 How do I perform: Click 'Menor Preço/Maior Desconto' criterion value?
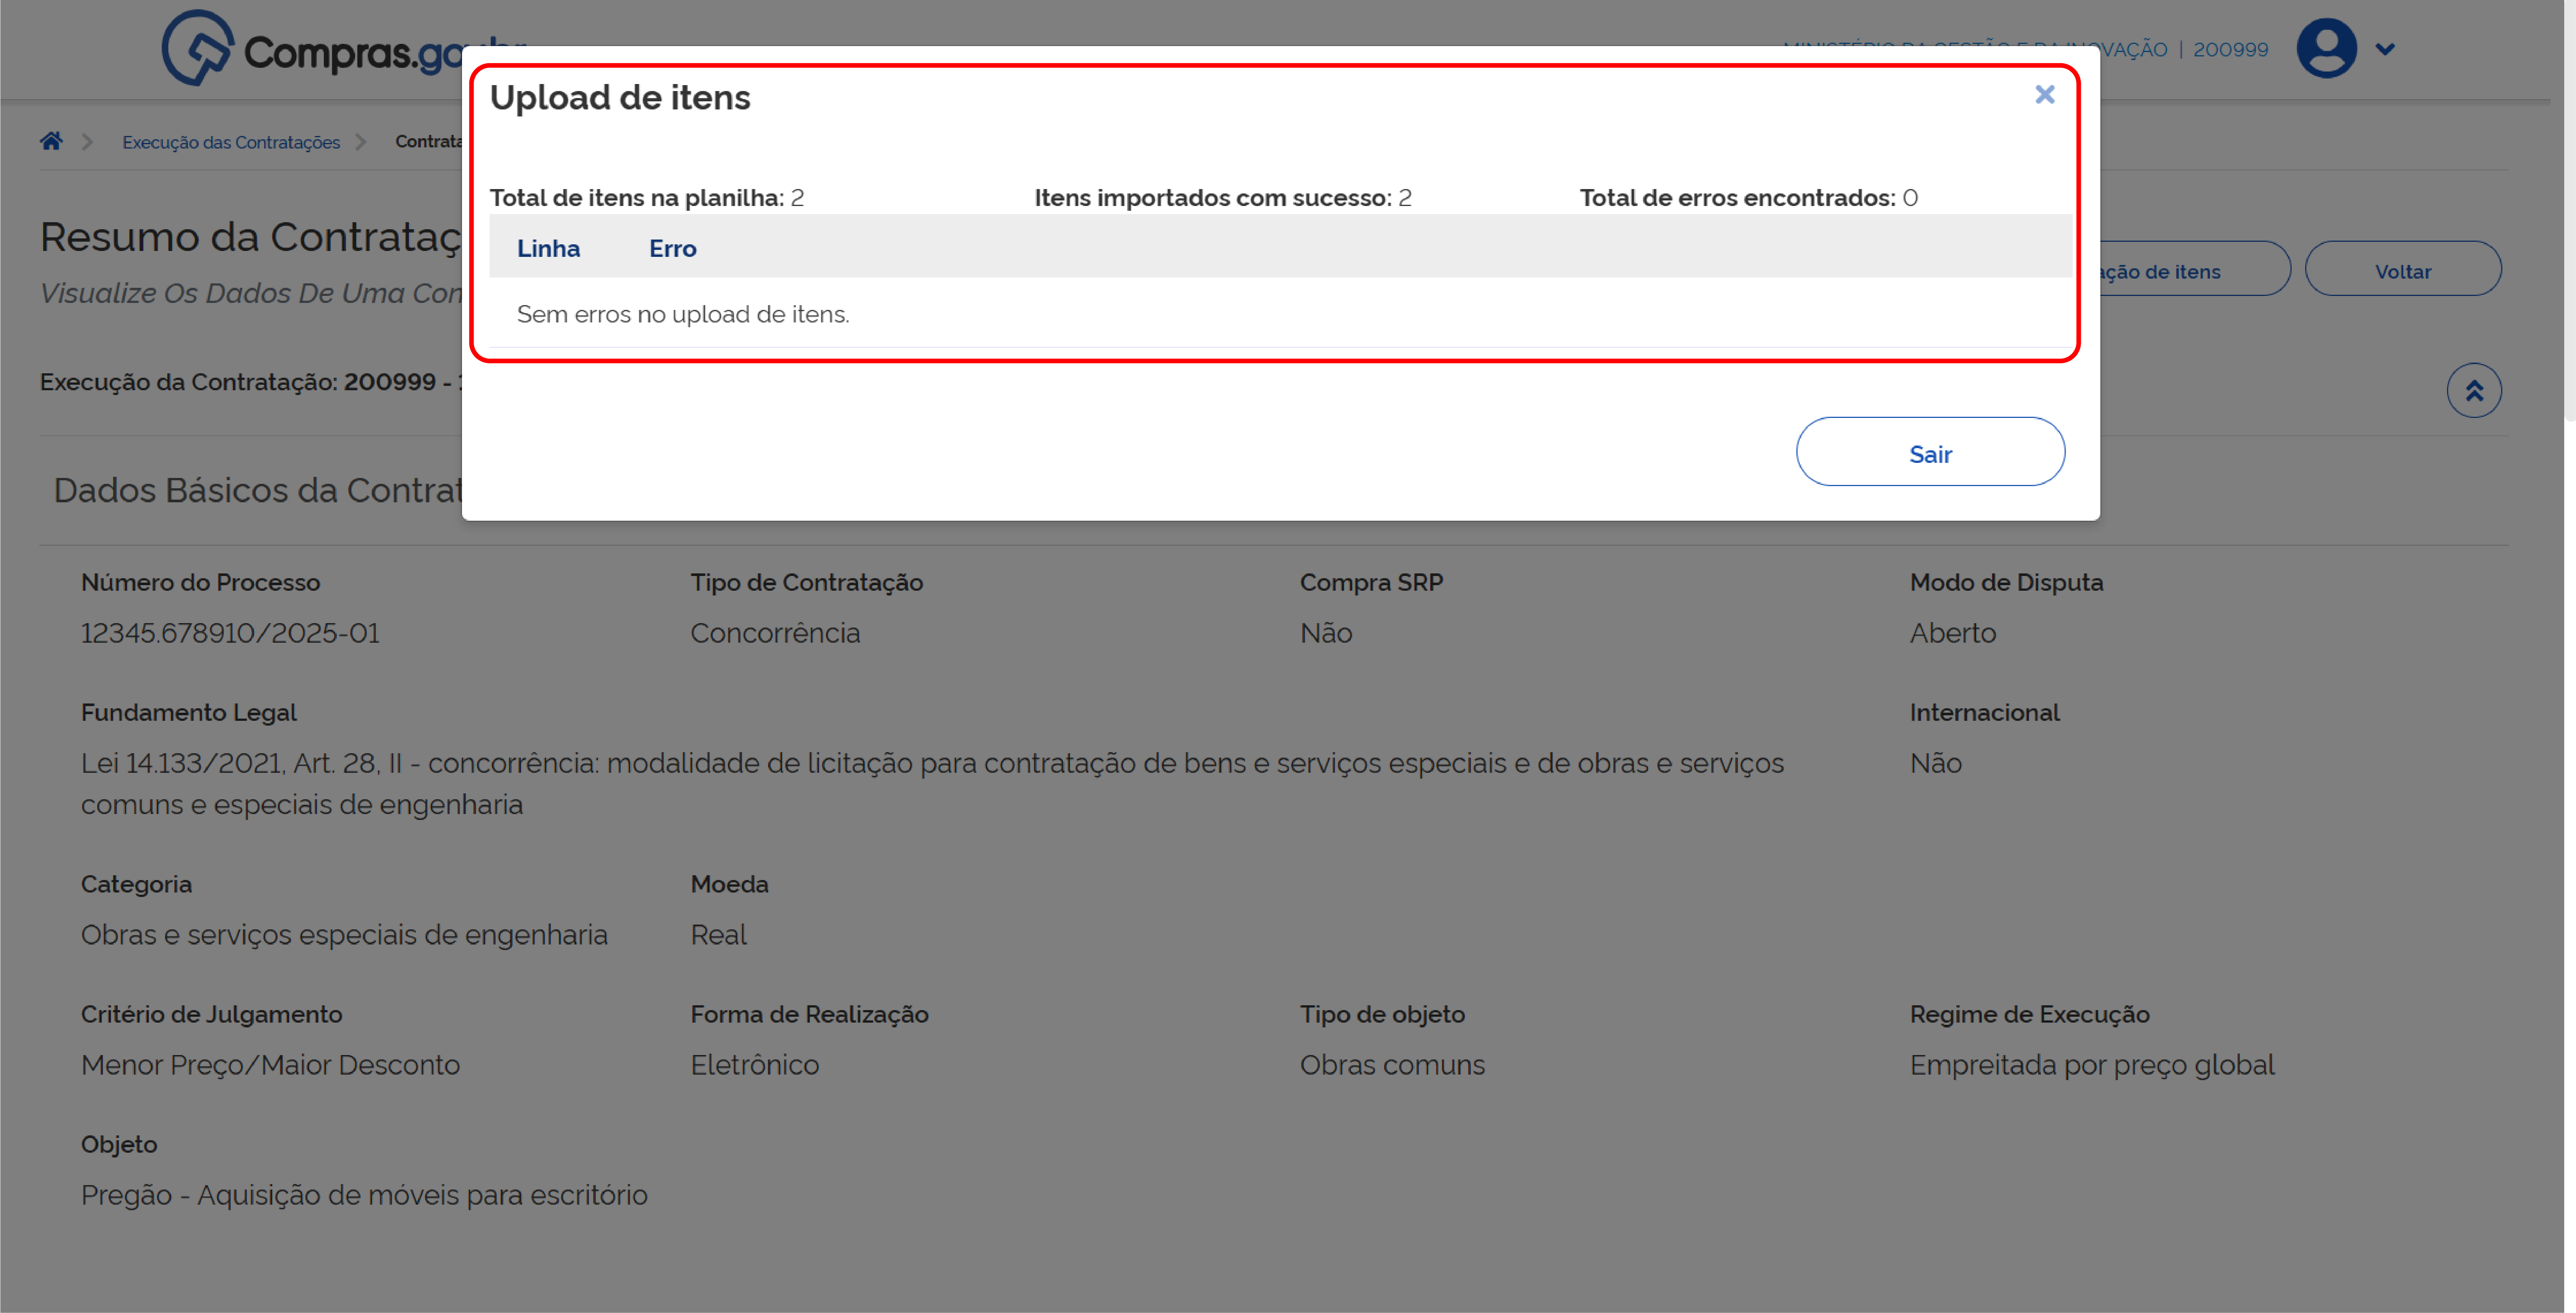click(270, 1065)
